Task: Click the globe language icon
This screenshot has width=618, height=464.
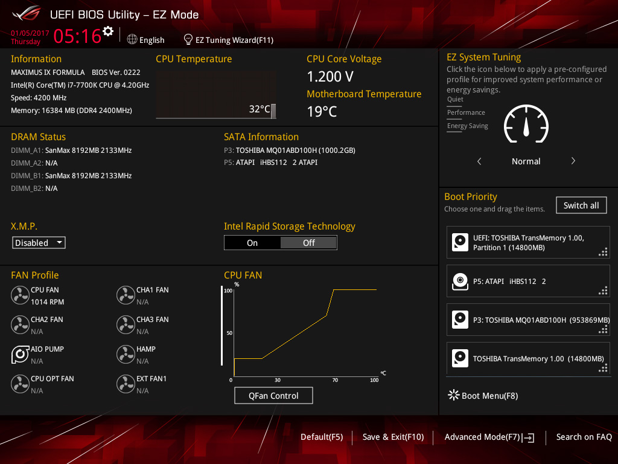Action: (x=132, y=39)
